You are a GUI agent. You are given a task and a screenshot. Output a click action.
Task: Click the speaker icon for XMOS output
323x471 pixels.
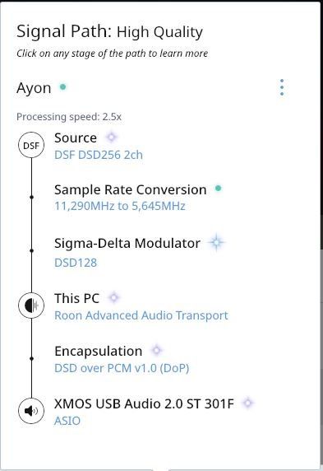click(31, 411)
